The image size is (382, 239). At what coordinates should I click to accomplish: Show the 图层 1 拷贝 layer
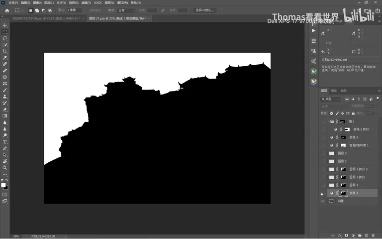coord(323,177)
